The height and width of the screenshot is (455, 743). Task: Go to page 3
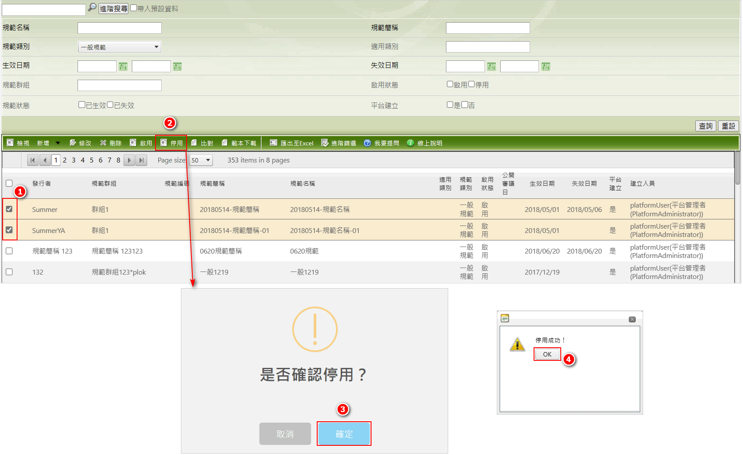point(74,160)
